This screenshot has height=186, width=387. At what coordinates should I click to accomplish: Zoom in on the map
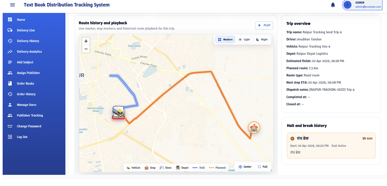coord(86,41)
